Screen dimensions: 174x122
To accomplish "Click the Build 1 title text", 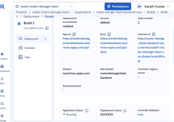I will pos(29,23).
